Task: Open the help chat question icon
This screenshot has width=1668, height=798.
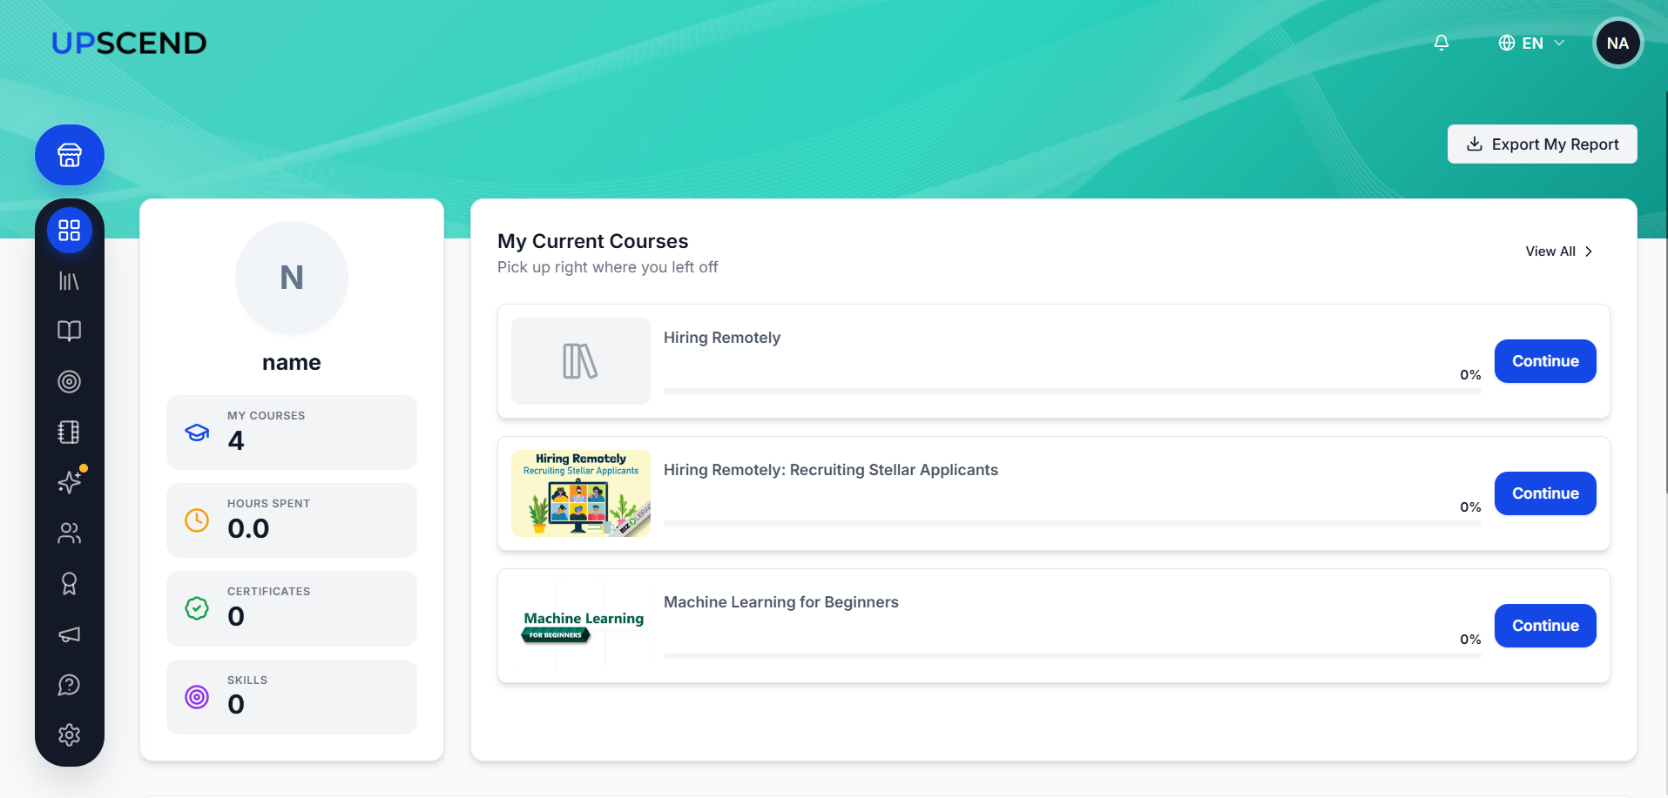Action: tap(70, 685)
